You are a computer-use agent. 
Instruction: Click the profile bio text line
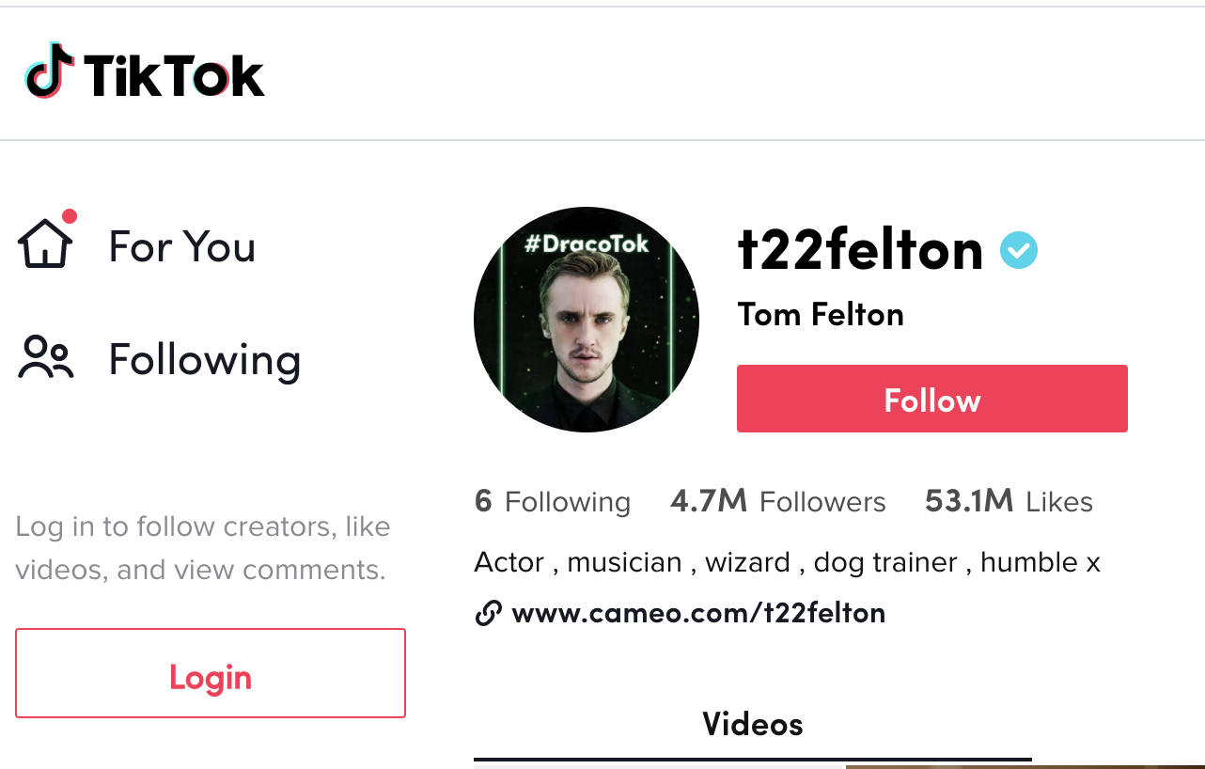(x=788, y=562)
